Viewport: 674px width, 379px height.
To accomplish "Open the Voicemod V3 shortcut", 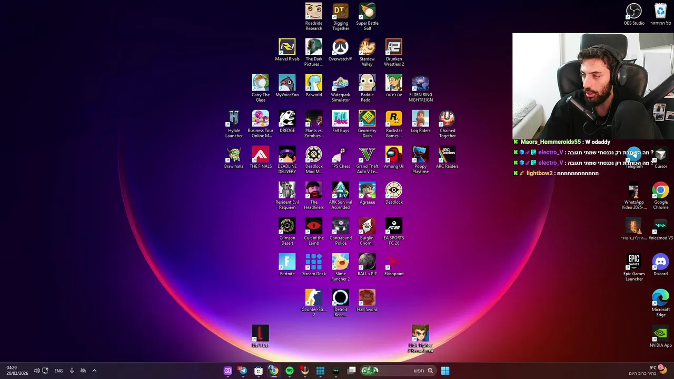I will [660, 229].
